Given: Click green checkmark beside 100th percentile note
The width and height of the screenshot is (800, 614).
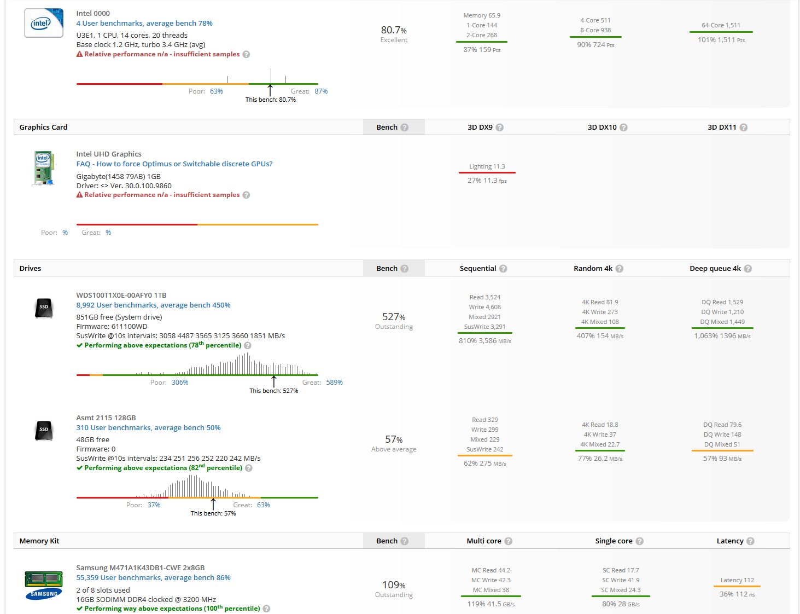Looking at the screenshot, I should [80, 608].
